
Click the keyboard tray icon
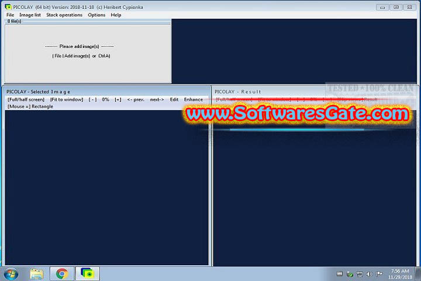tap(340, 274)
